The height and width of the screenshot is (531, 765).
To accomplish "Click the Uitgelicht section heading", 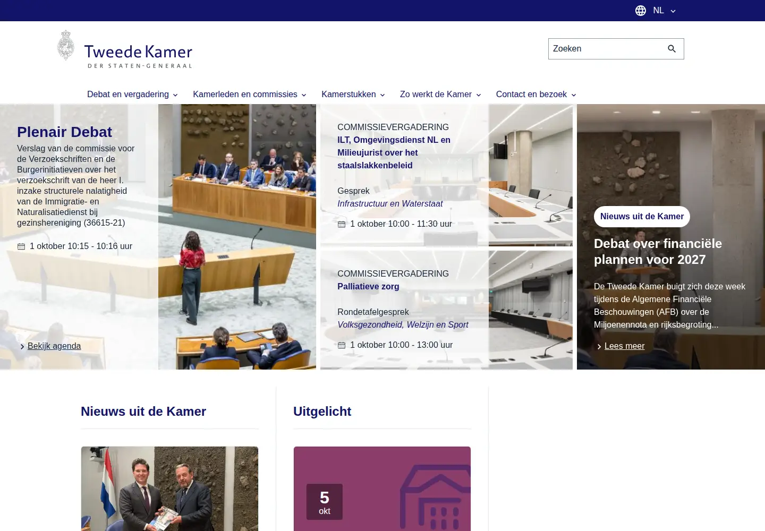I will pos(322,412).
